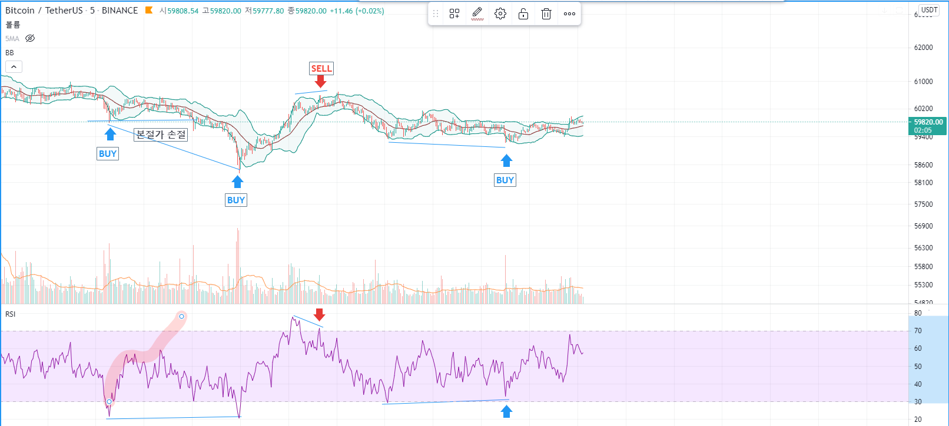949x426 pixels.
Task: Delete the selected drawing with the trash icon
Action: coord(546,14)
